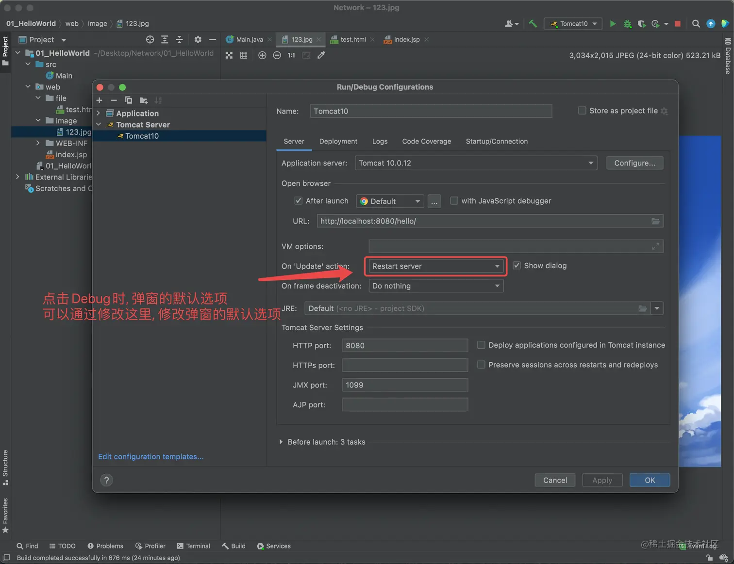
Task: Switch to the Deployment tab
Action: point(338,141)
